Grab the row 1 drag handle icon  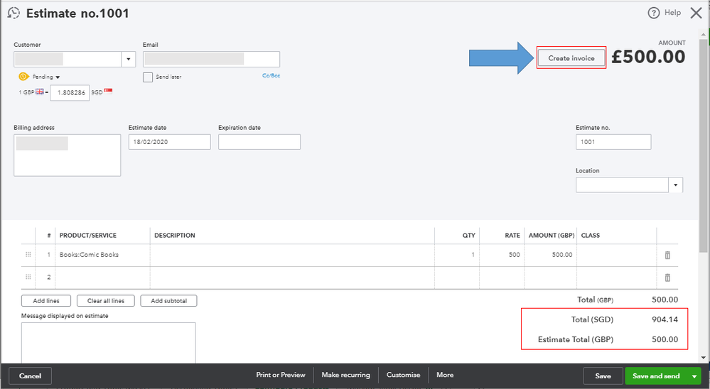point(28,255)
